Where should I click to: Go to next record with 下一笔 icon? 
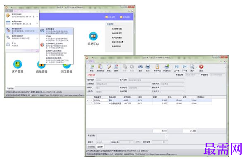coord(184,67)
